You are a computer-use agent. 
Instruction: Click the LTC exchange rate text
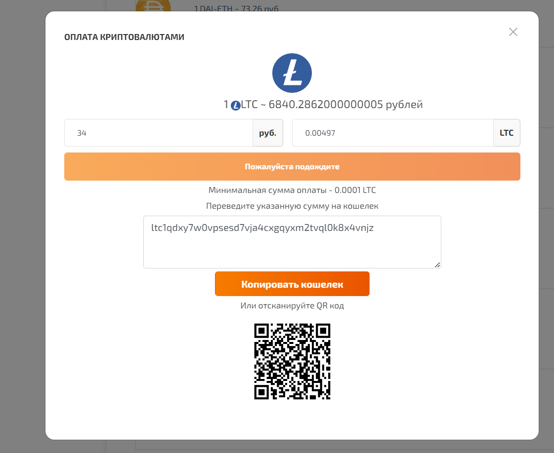point(323,105)
